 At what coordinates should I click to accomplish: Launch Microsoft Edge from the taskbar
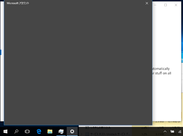[39, 131]
